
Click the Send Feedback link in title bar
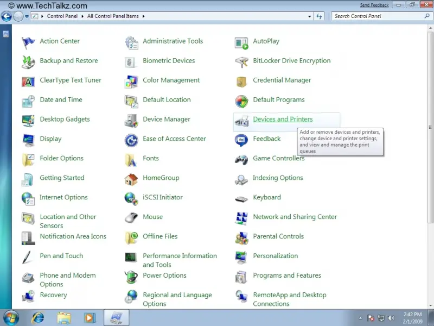coord(374,5)
